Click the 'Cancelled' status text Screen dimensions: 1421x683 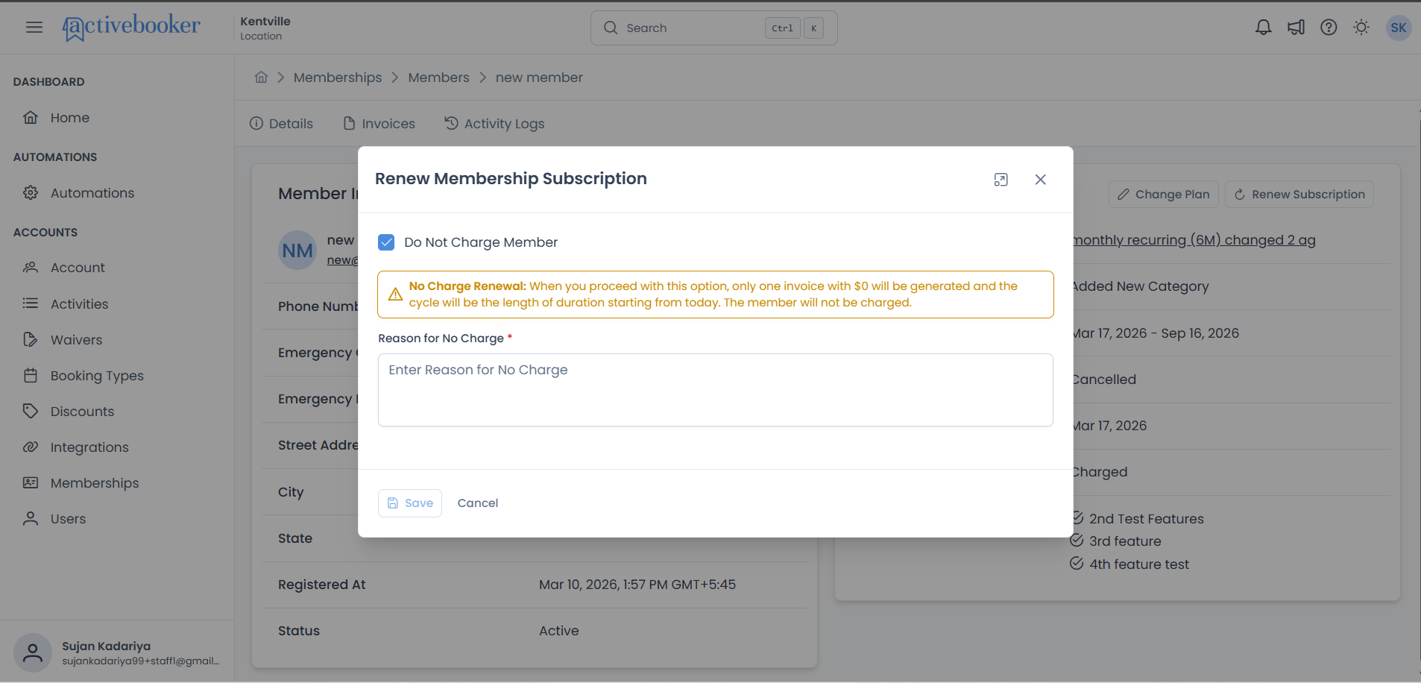tap(1104, 380)
